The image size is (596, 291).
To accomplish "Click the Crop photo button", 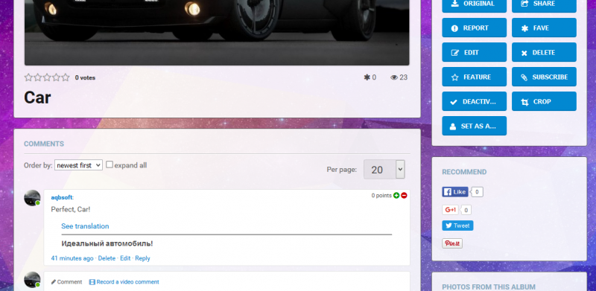I will [544, 101].
